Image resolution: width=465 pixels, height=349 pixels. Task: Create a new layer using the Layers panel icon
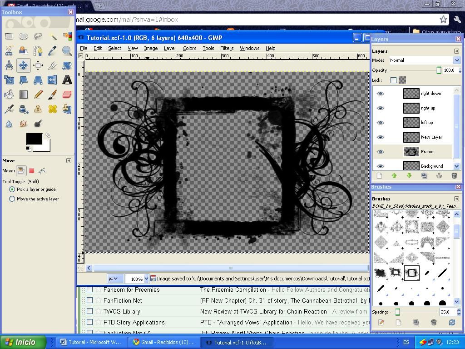pyautogui.click(x=379, y=175)
